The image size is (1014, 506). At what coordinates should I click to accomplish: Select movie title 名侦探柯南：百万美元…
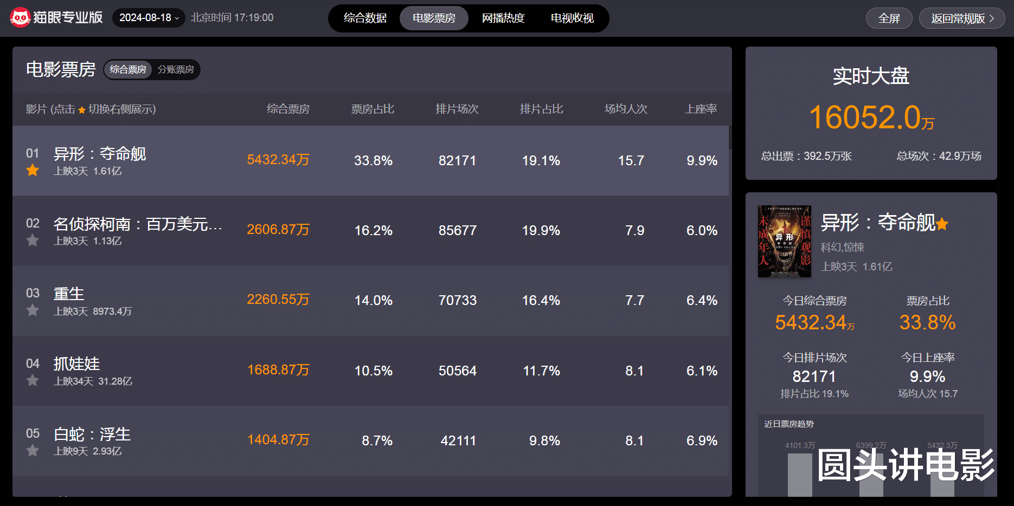(x=138, y=224)
